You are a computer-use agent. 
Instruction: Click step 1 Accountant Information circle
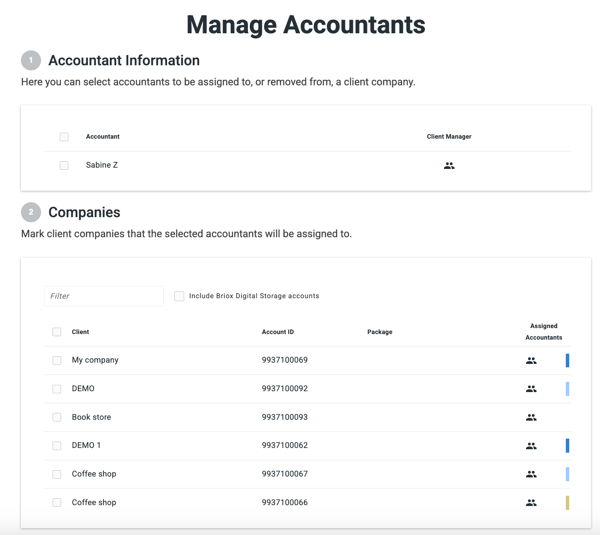pos(31,60)
